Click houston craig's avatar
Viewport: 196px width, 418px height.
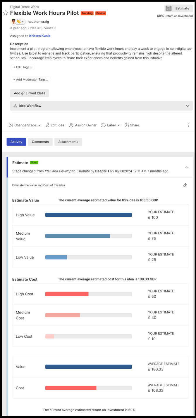13,22
